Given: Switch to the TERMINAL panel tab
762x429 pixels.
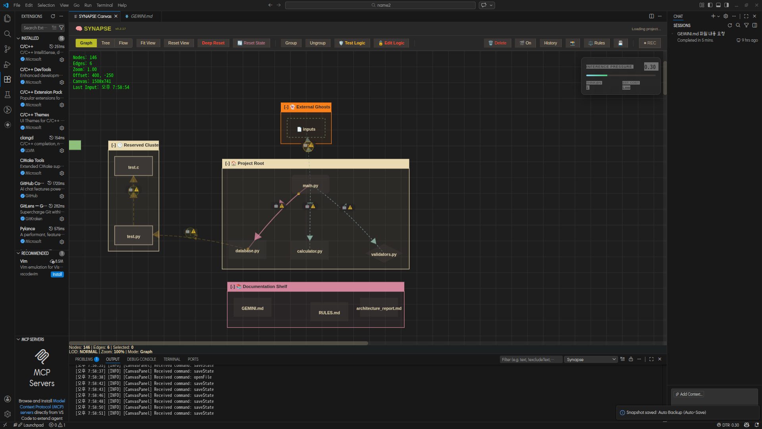Looking at the screenshot, I should [x=172, y=359].
